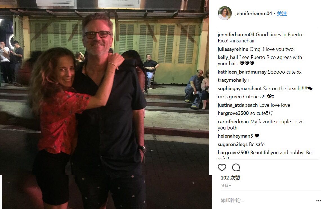Screen dimensions: 321x209
Task: Open comments via the speech bubble icon
Action: tap(236, 167)
